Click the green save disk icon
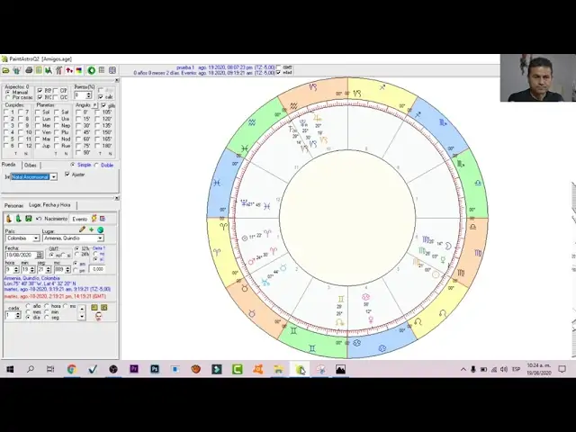The image size is (576, 432). [x=28, y=219]
